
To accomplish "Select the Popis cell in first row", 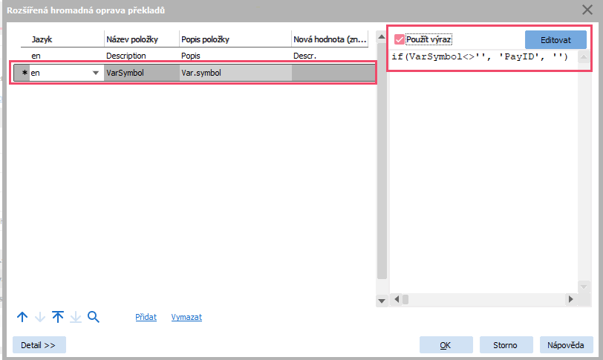I will [x=235, y=56].
